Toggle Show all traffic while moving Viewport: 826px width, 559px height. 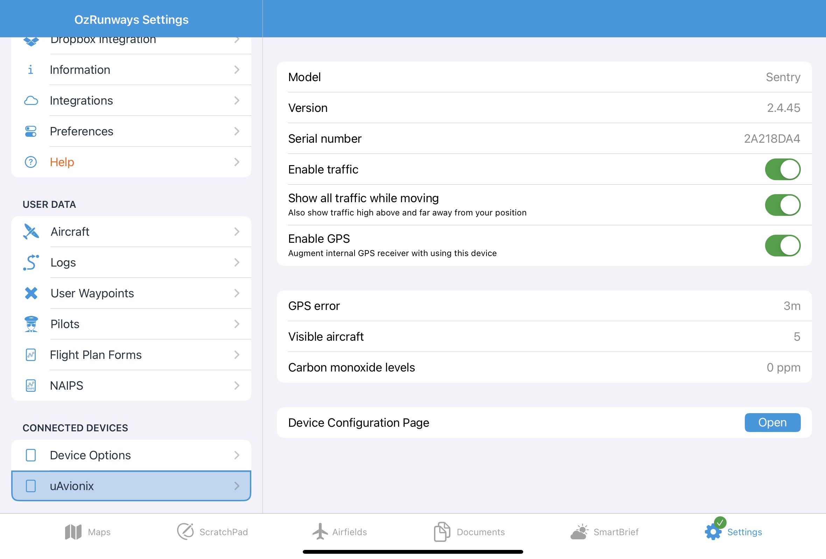(x=782, y=205)
